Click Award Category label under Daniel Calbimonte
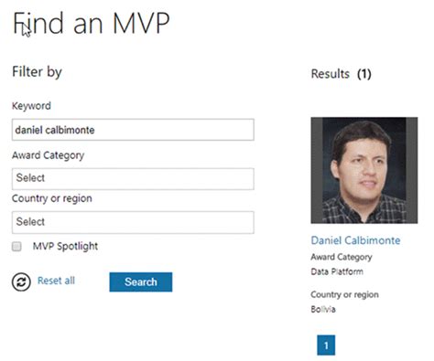This screenshot has width=434, height=361. click(x=342, y=257)
